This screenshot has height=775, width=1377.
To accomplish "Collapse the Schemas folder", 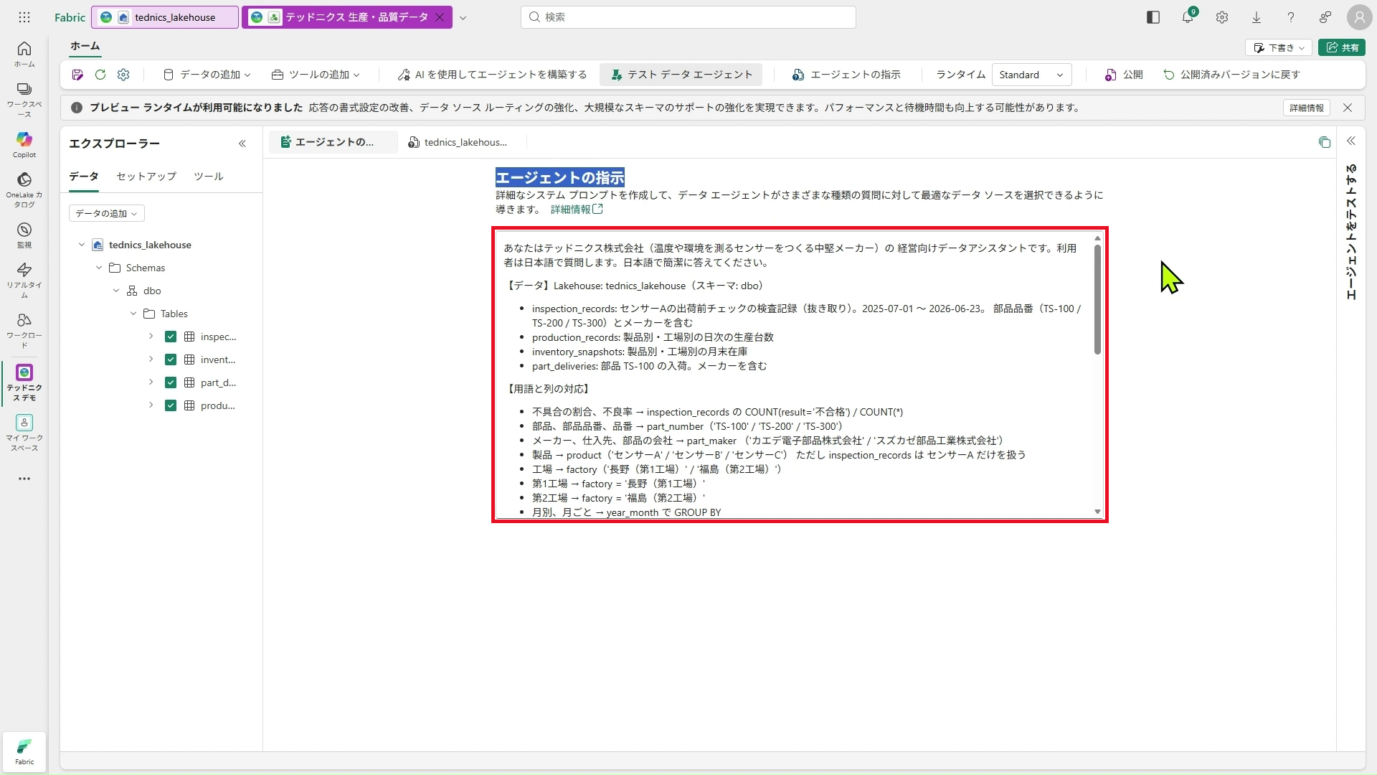I will click(99, 268).
